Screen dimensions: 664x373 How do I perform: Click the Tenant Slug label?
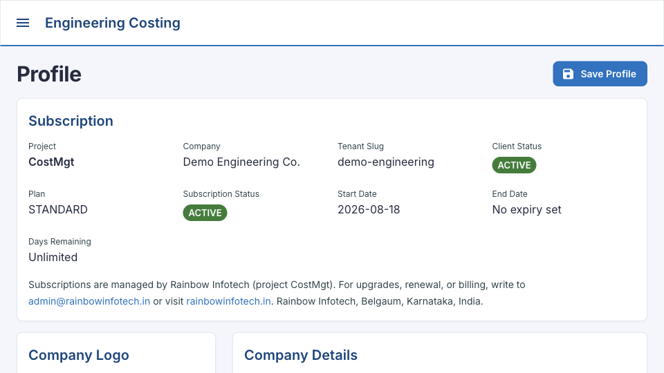pyautogui.click(x=360, y=146)
